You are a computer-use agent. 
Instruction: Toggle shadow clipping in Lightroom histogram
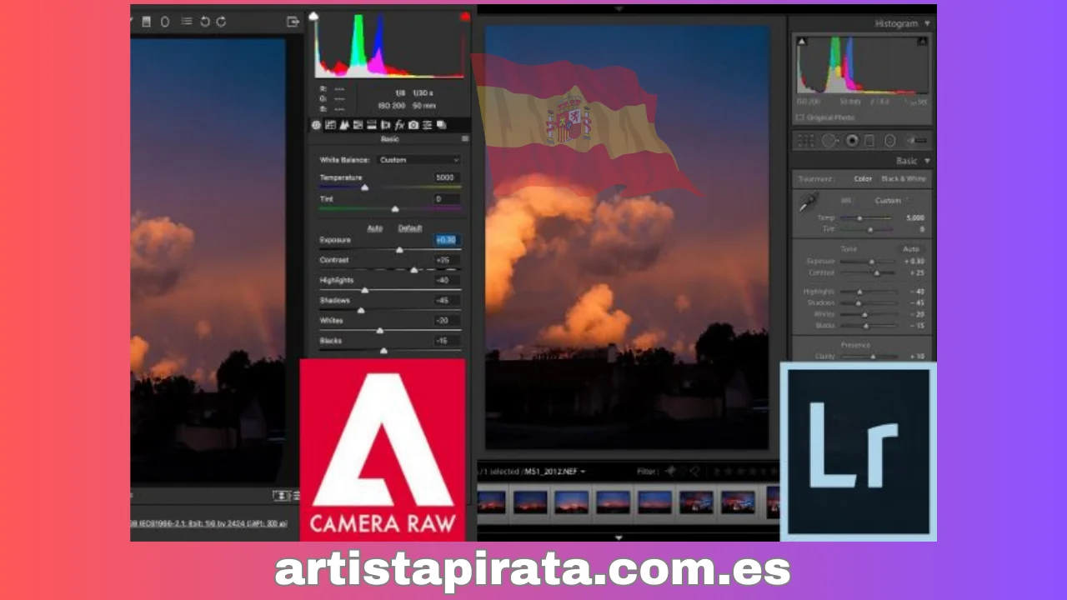tap(802, 41)
